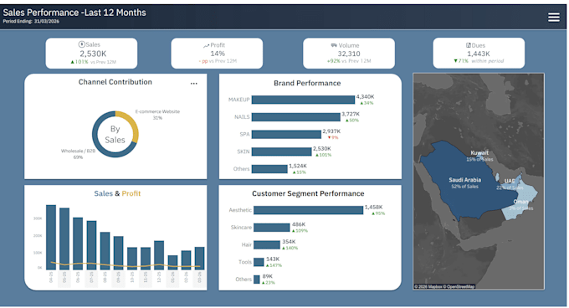The width and height of the screenshot is (569, 308).
Task: Click the 'Brand Performance' heading
Action: (x=307, y=83)
